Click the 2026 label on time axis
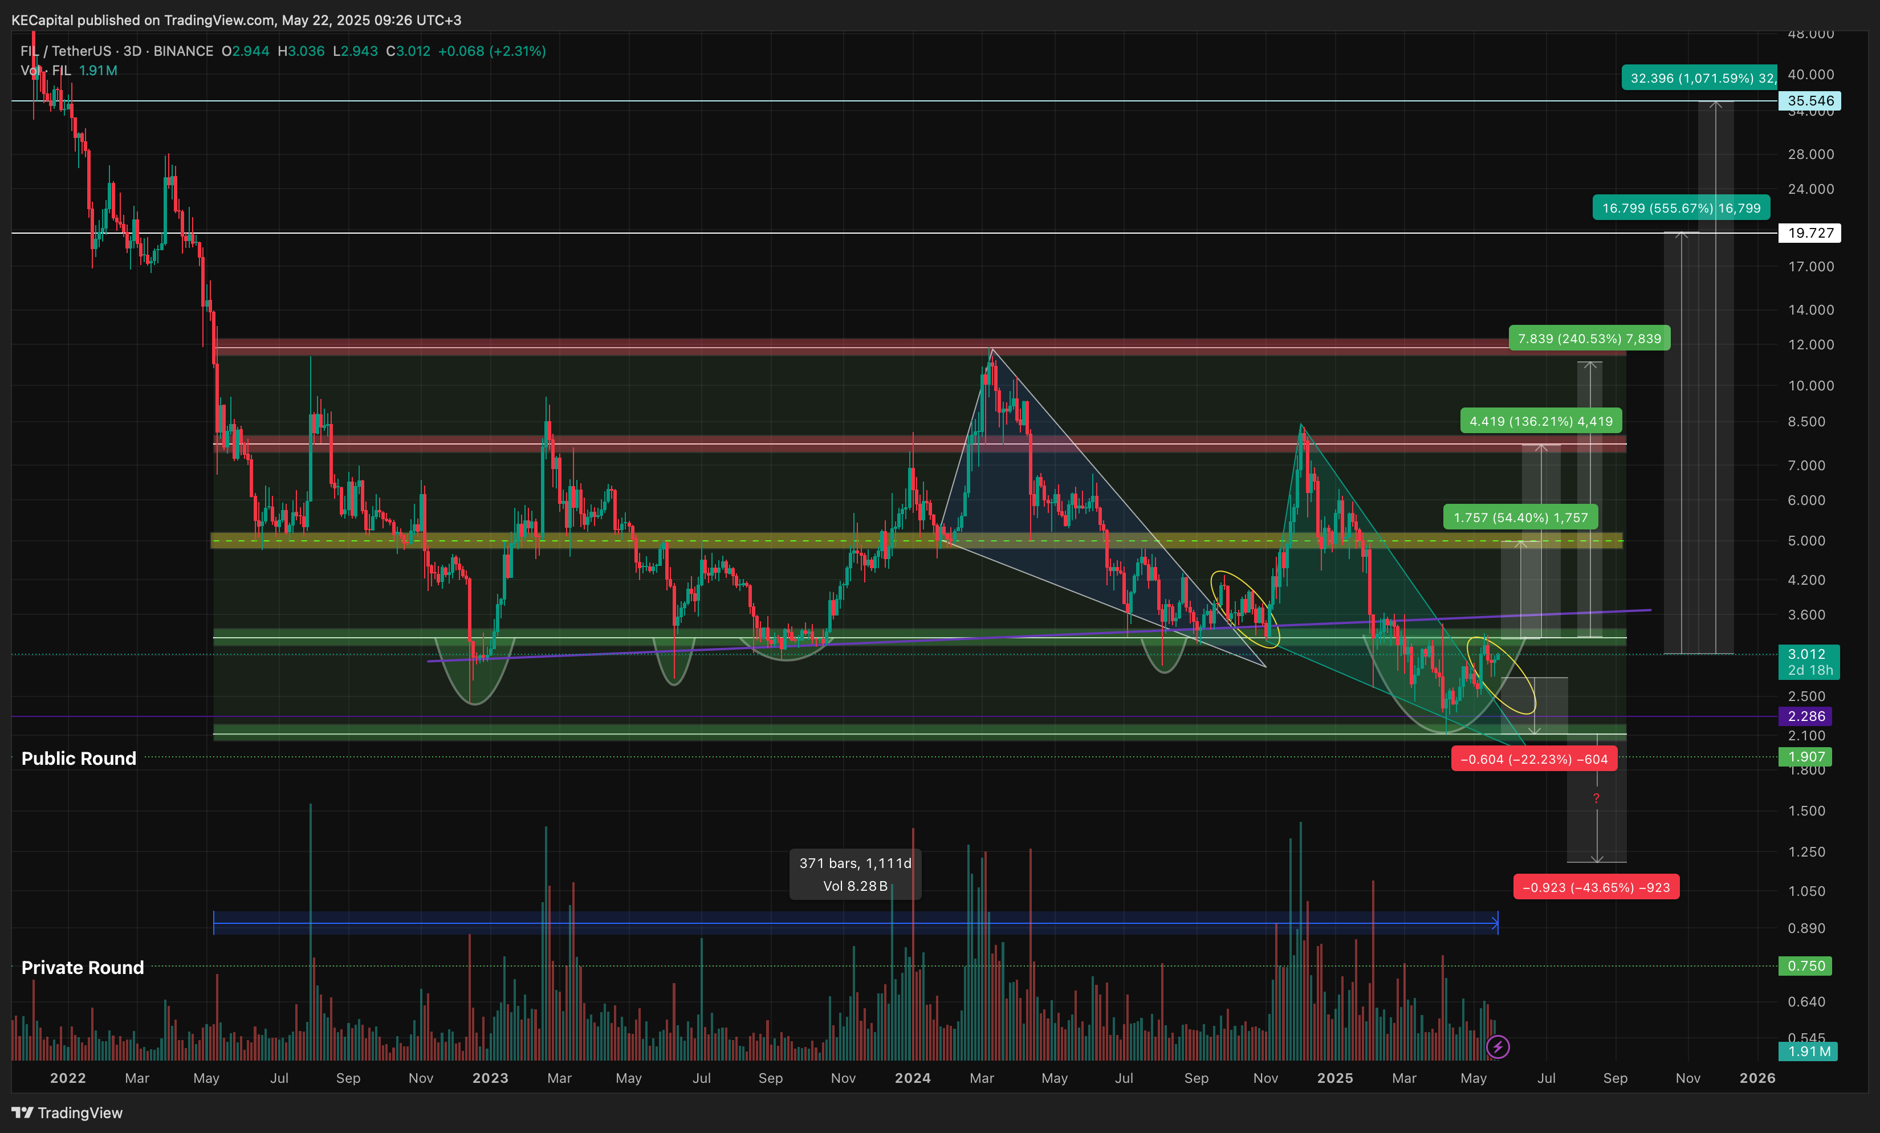Image resolution: width=1880 pixels, height=1133 pixels. point(1757,1078)
